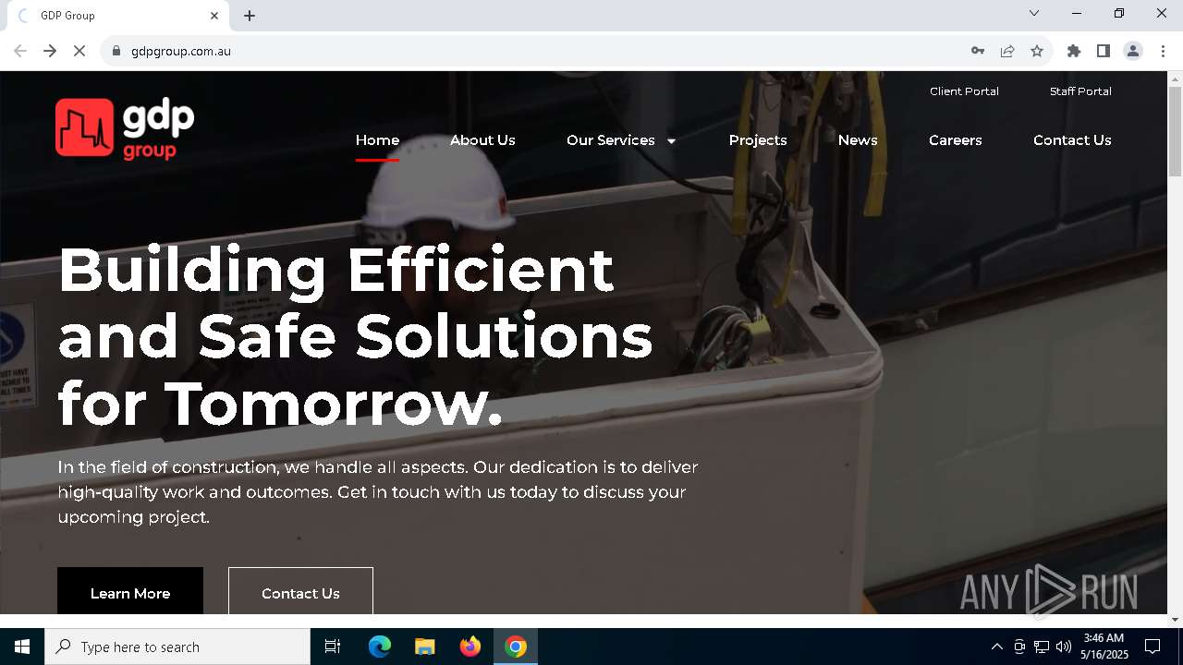Close the GDP Group tab
The image size is (1183, 665).
tap(214, 16)
